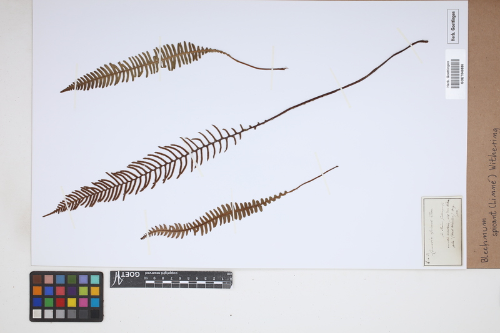
Task: Click the magenta patch on the color chart
Action: point(83,302)
